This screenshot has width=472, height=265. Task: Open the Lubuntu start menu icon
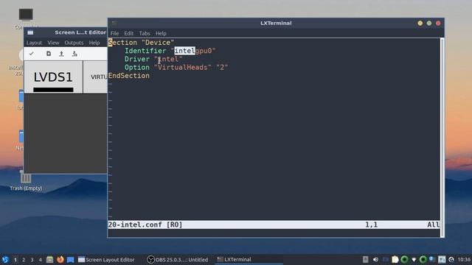(x=5, y=260)
